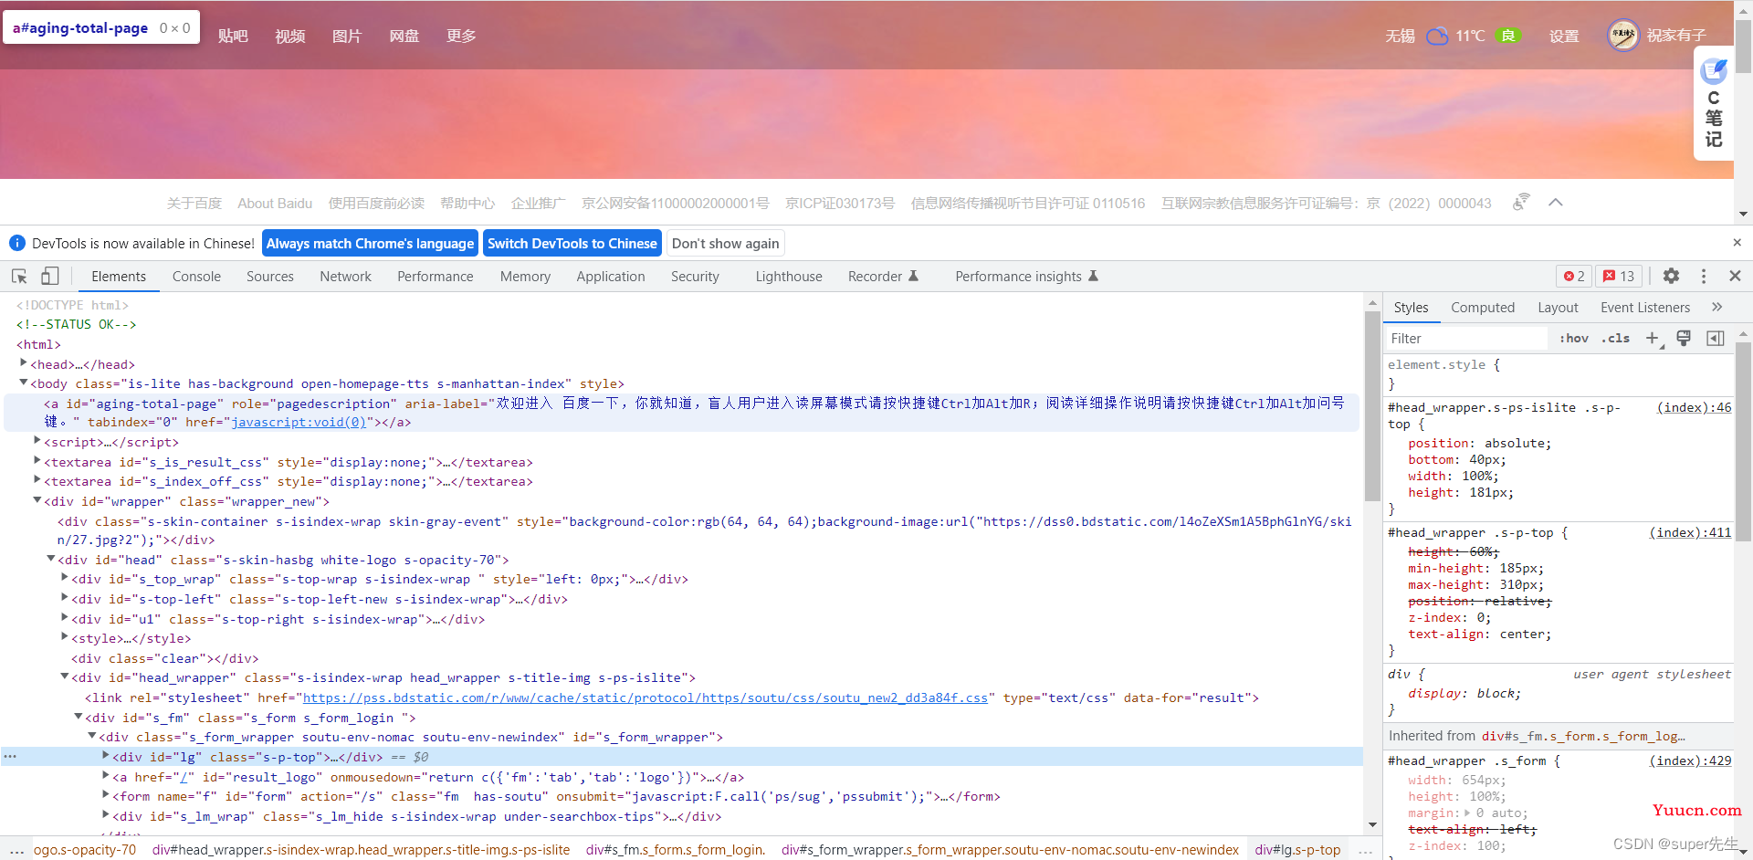Expand the div#u1 node

click(x=65, y=618)
